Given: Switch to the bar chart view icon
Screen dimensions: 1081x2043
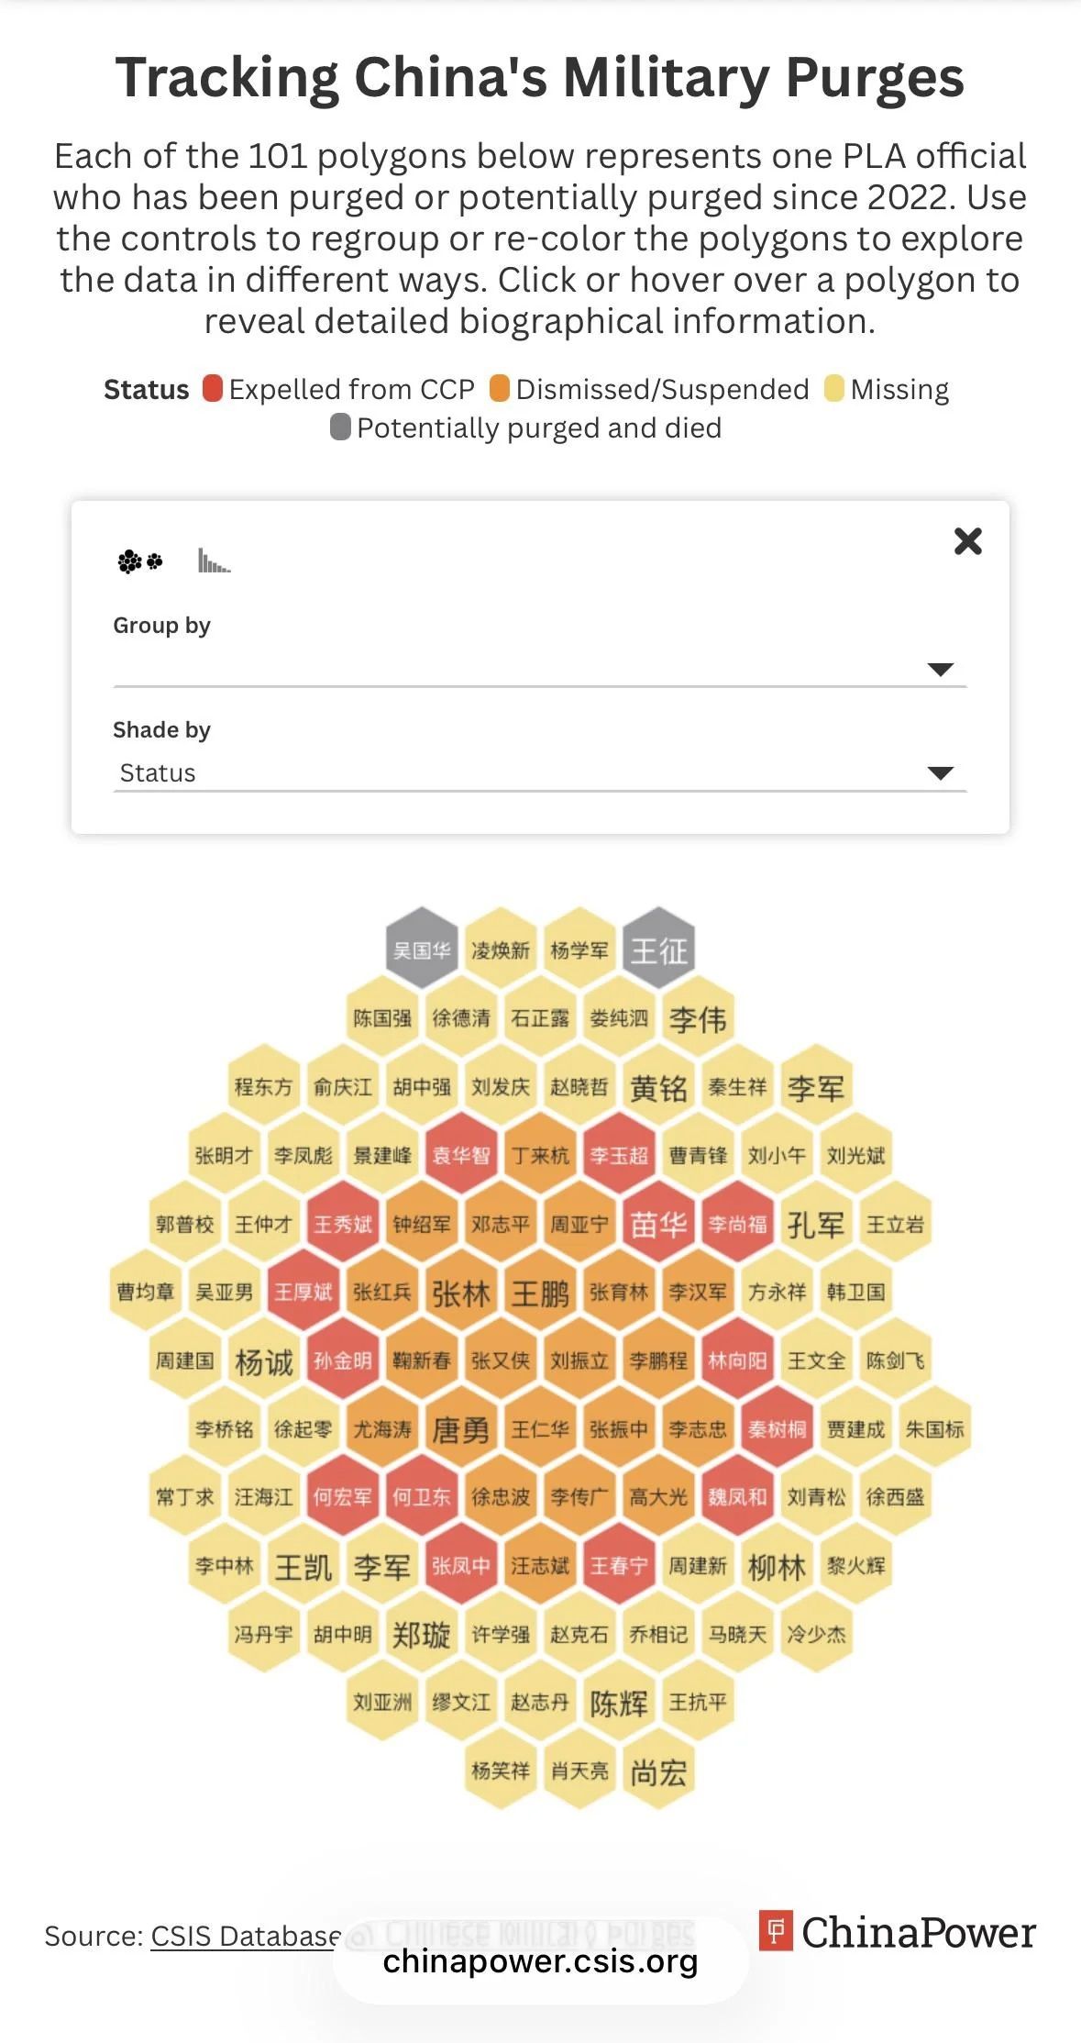Looking at the screenshot, I should [214, 560].
